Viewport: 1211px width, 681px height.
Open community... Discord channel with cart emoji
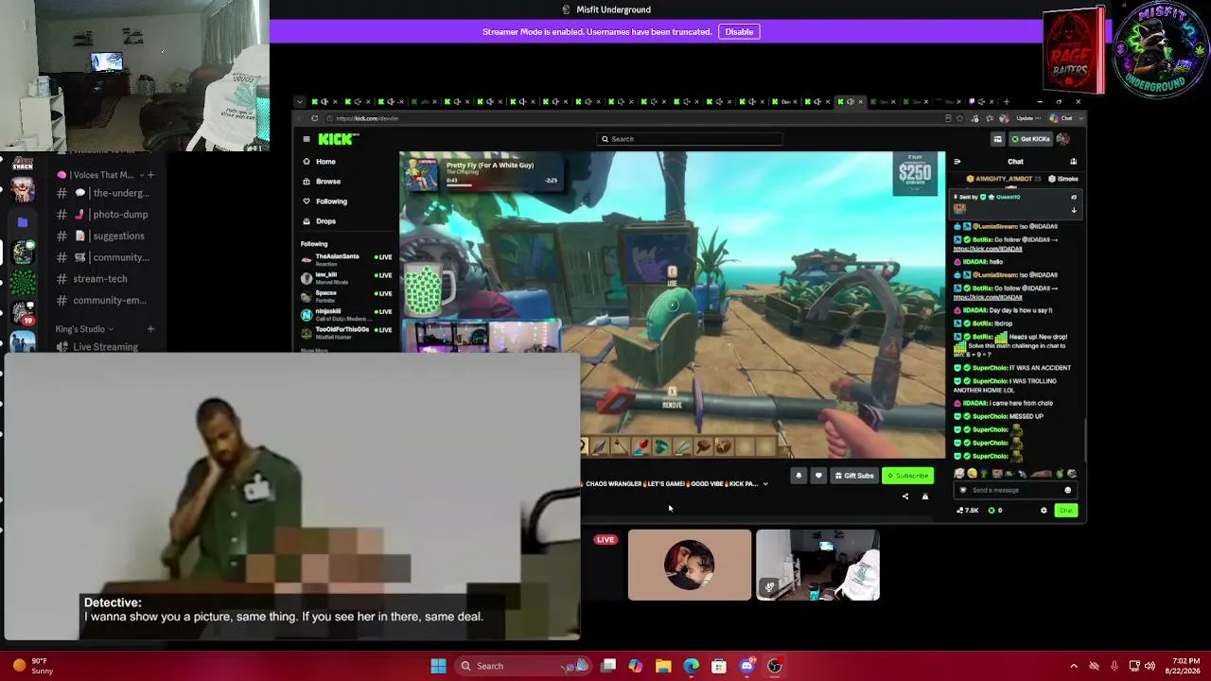point(104,257)
